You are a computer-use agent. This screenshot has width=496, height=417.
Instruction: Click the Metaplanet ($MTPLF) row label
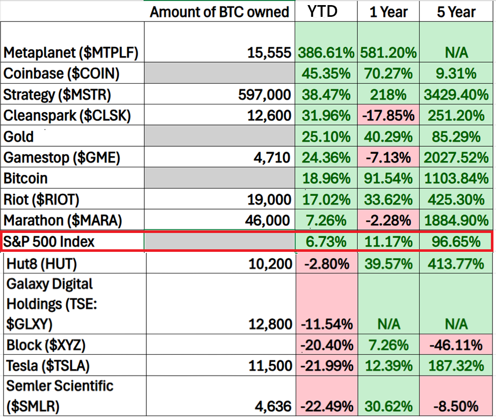click(71, 53)
